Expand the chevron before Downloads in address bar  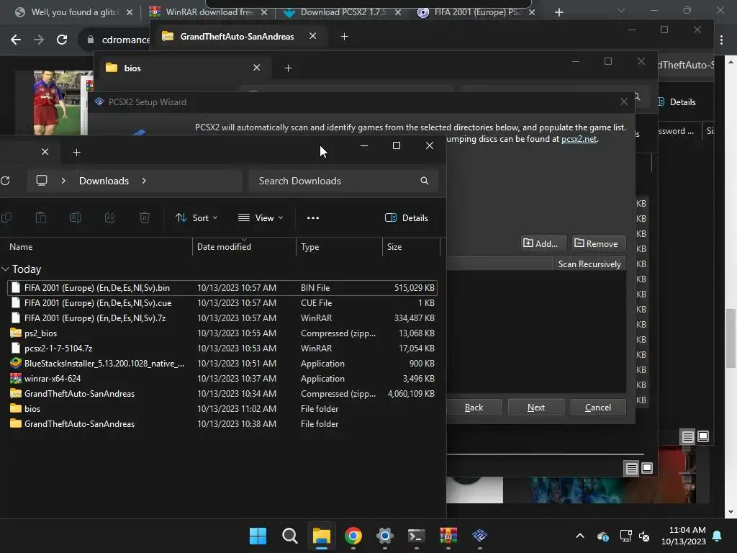pos(63,181)
